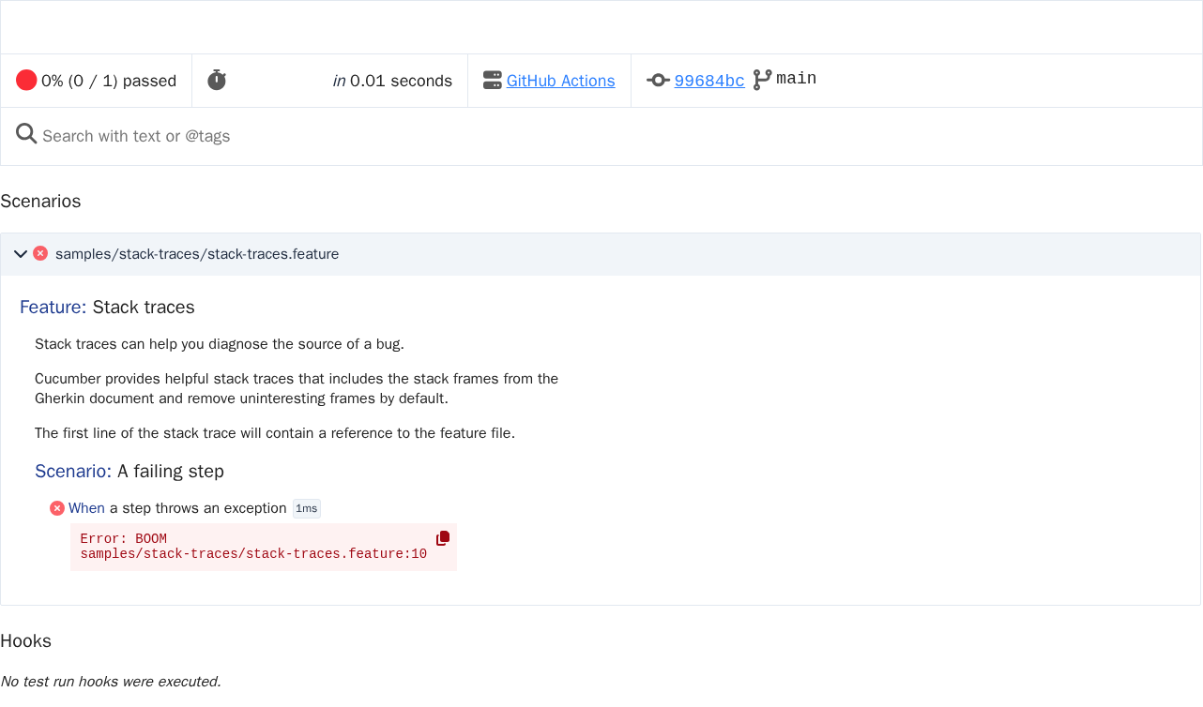This screenshot has height=707, width=1203.
Task: Click the server icon beside GitHub Actions
Action: pyautogui.click(x=493, y=81)
